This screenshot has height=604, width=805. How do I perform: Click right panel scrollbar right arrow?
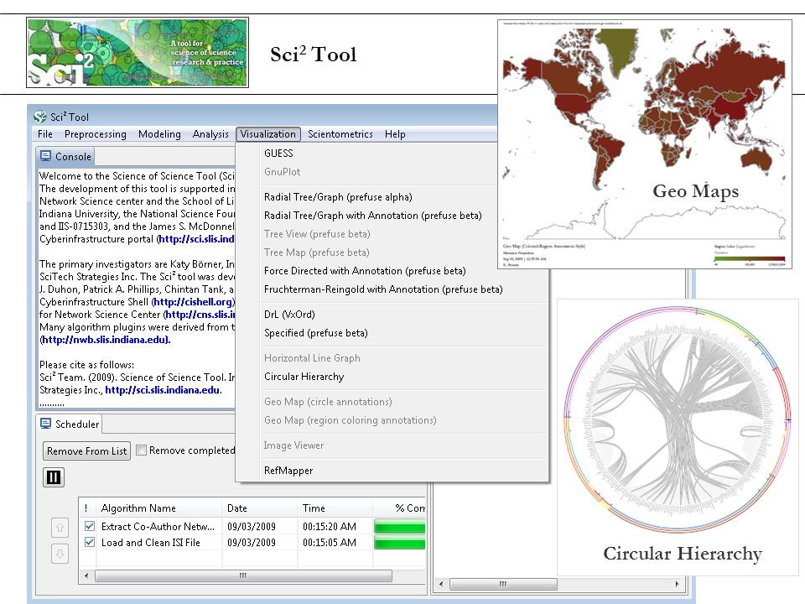[677, 584]
